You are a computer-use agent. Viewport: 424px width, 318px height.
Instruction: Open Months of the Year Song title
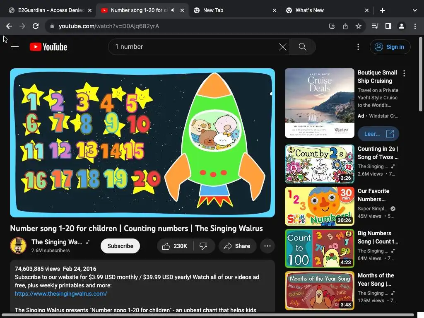(x=376, y=279)
